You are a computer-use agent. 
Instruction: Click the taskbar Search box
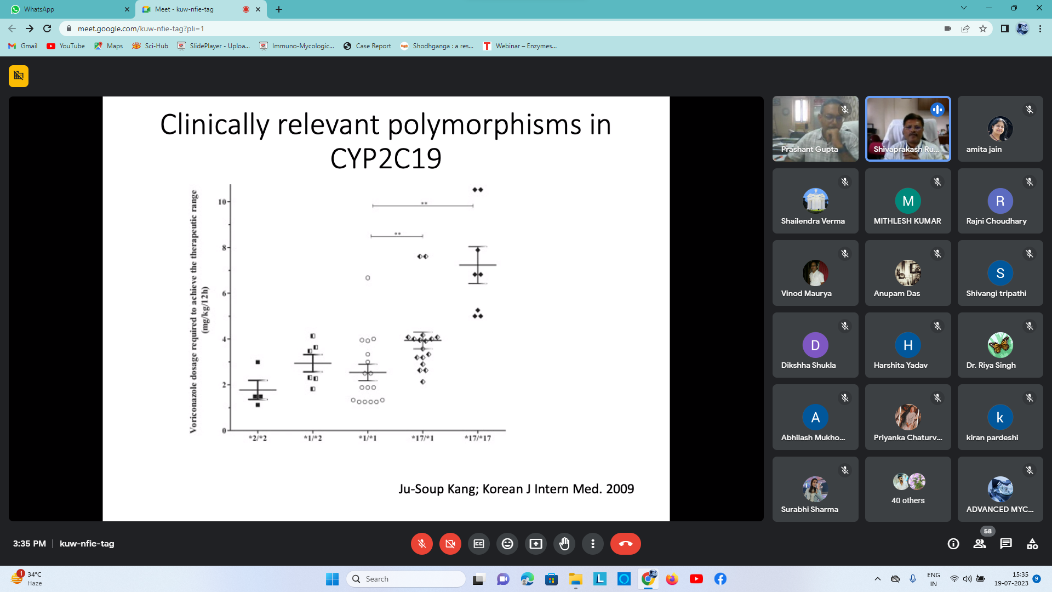[407, 579]
